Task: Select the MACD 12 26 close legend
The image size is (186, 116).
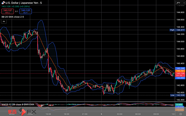Action: tap(18, 105)
